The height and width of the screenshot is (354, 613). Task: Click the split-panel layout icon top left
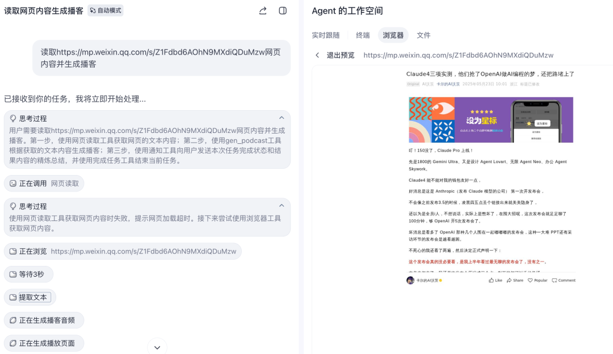point(283,11)
